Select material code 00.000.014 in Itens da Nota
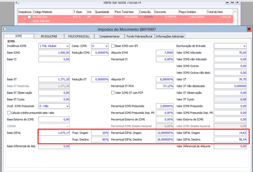Screen dimensions: 253x172 [40, 17]
